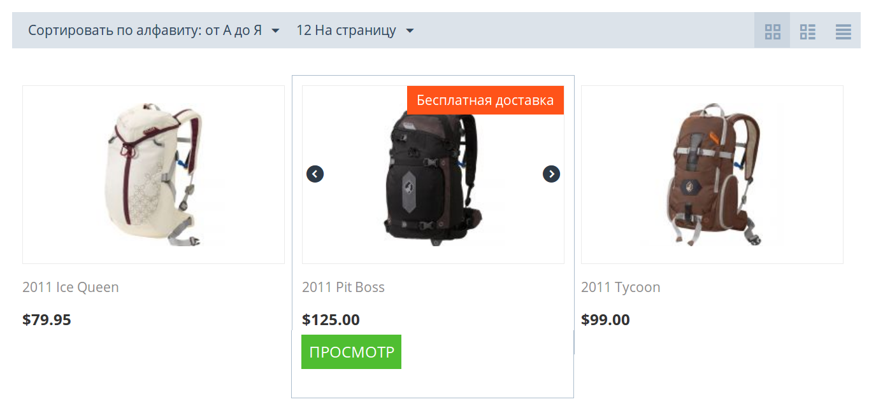
Task: Click the arrow next to sort option
Action: (275, 31)
